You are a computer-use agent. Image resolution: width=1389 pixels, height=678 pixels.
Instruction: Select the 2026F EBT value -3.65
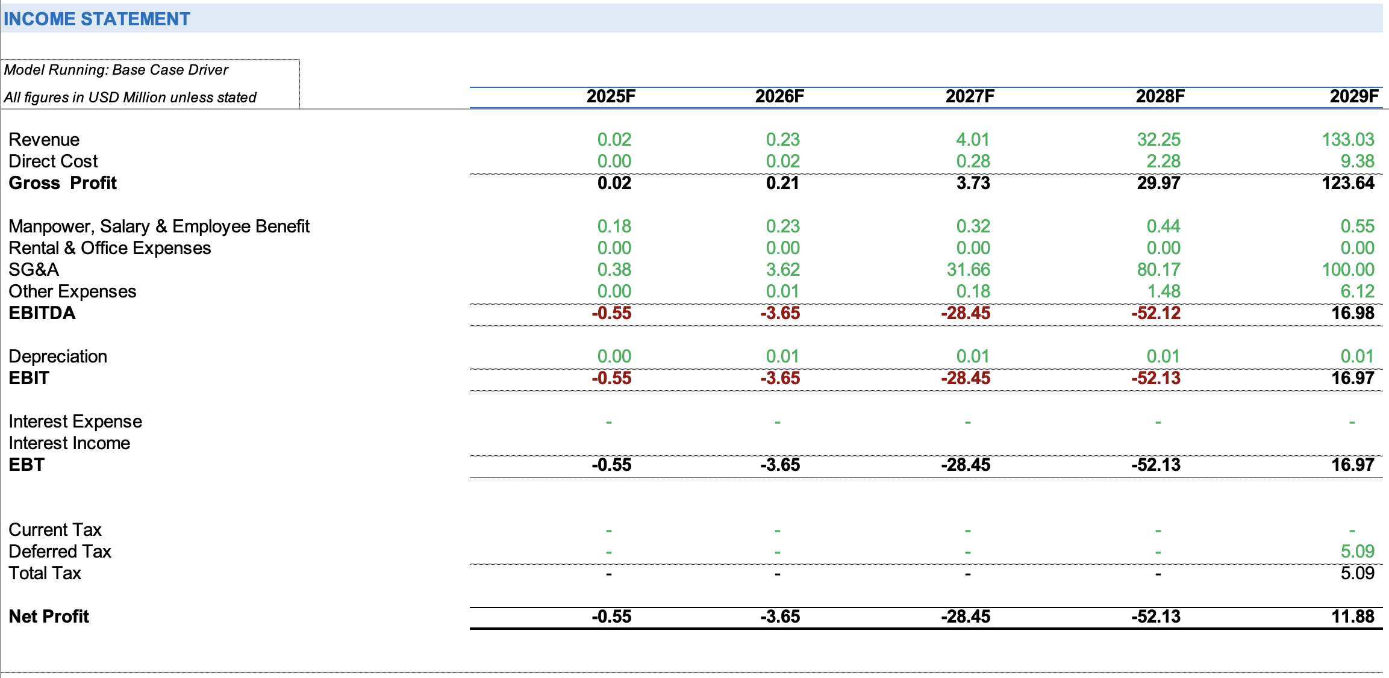coord(780,465)
